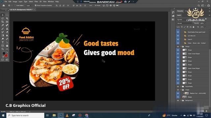Select the Hand tool
Image resolution: width=211 pixels, height=118 pixels.
7,46
